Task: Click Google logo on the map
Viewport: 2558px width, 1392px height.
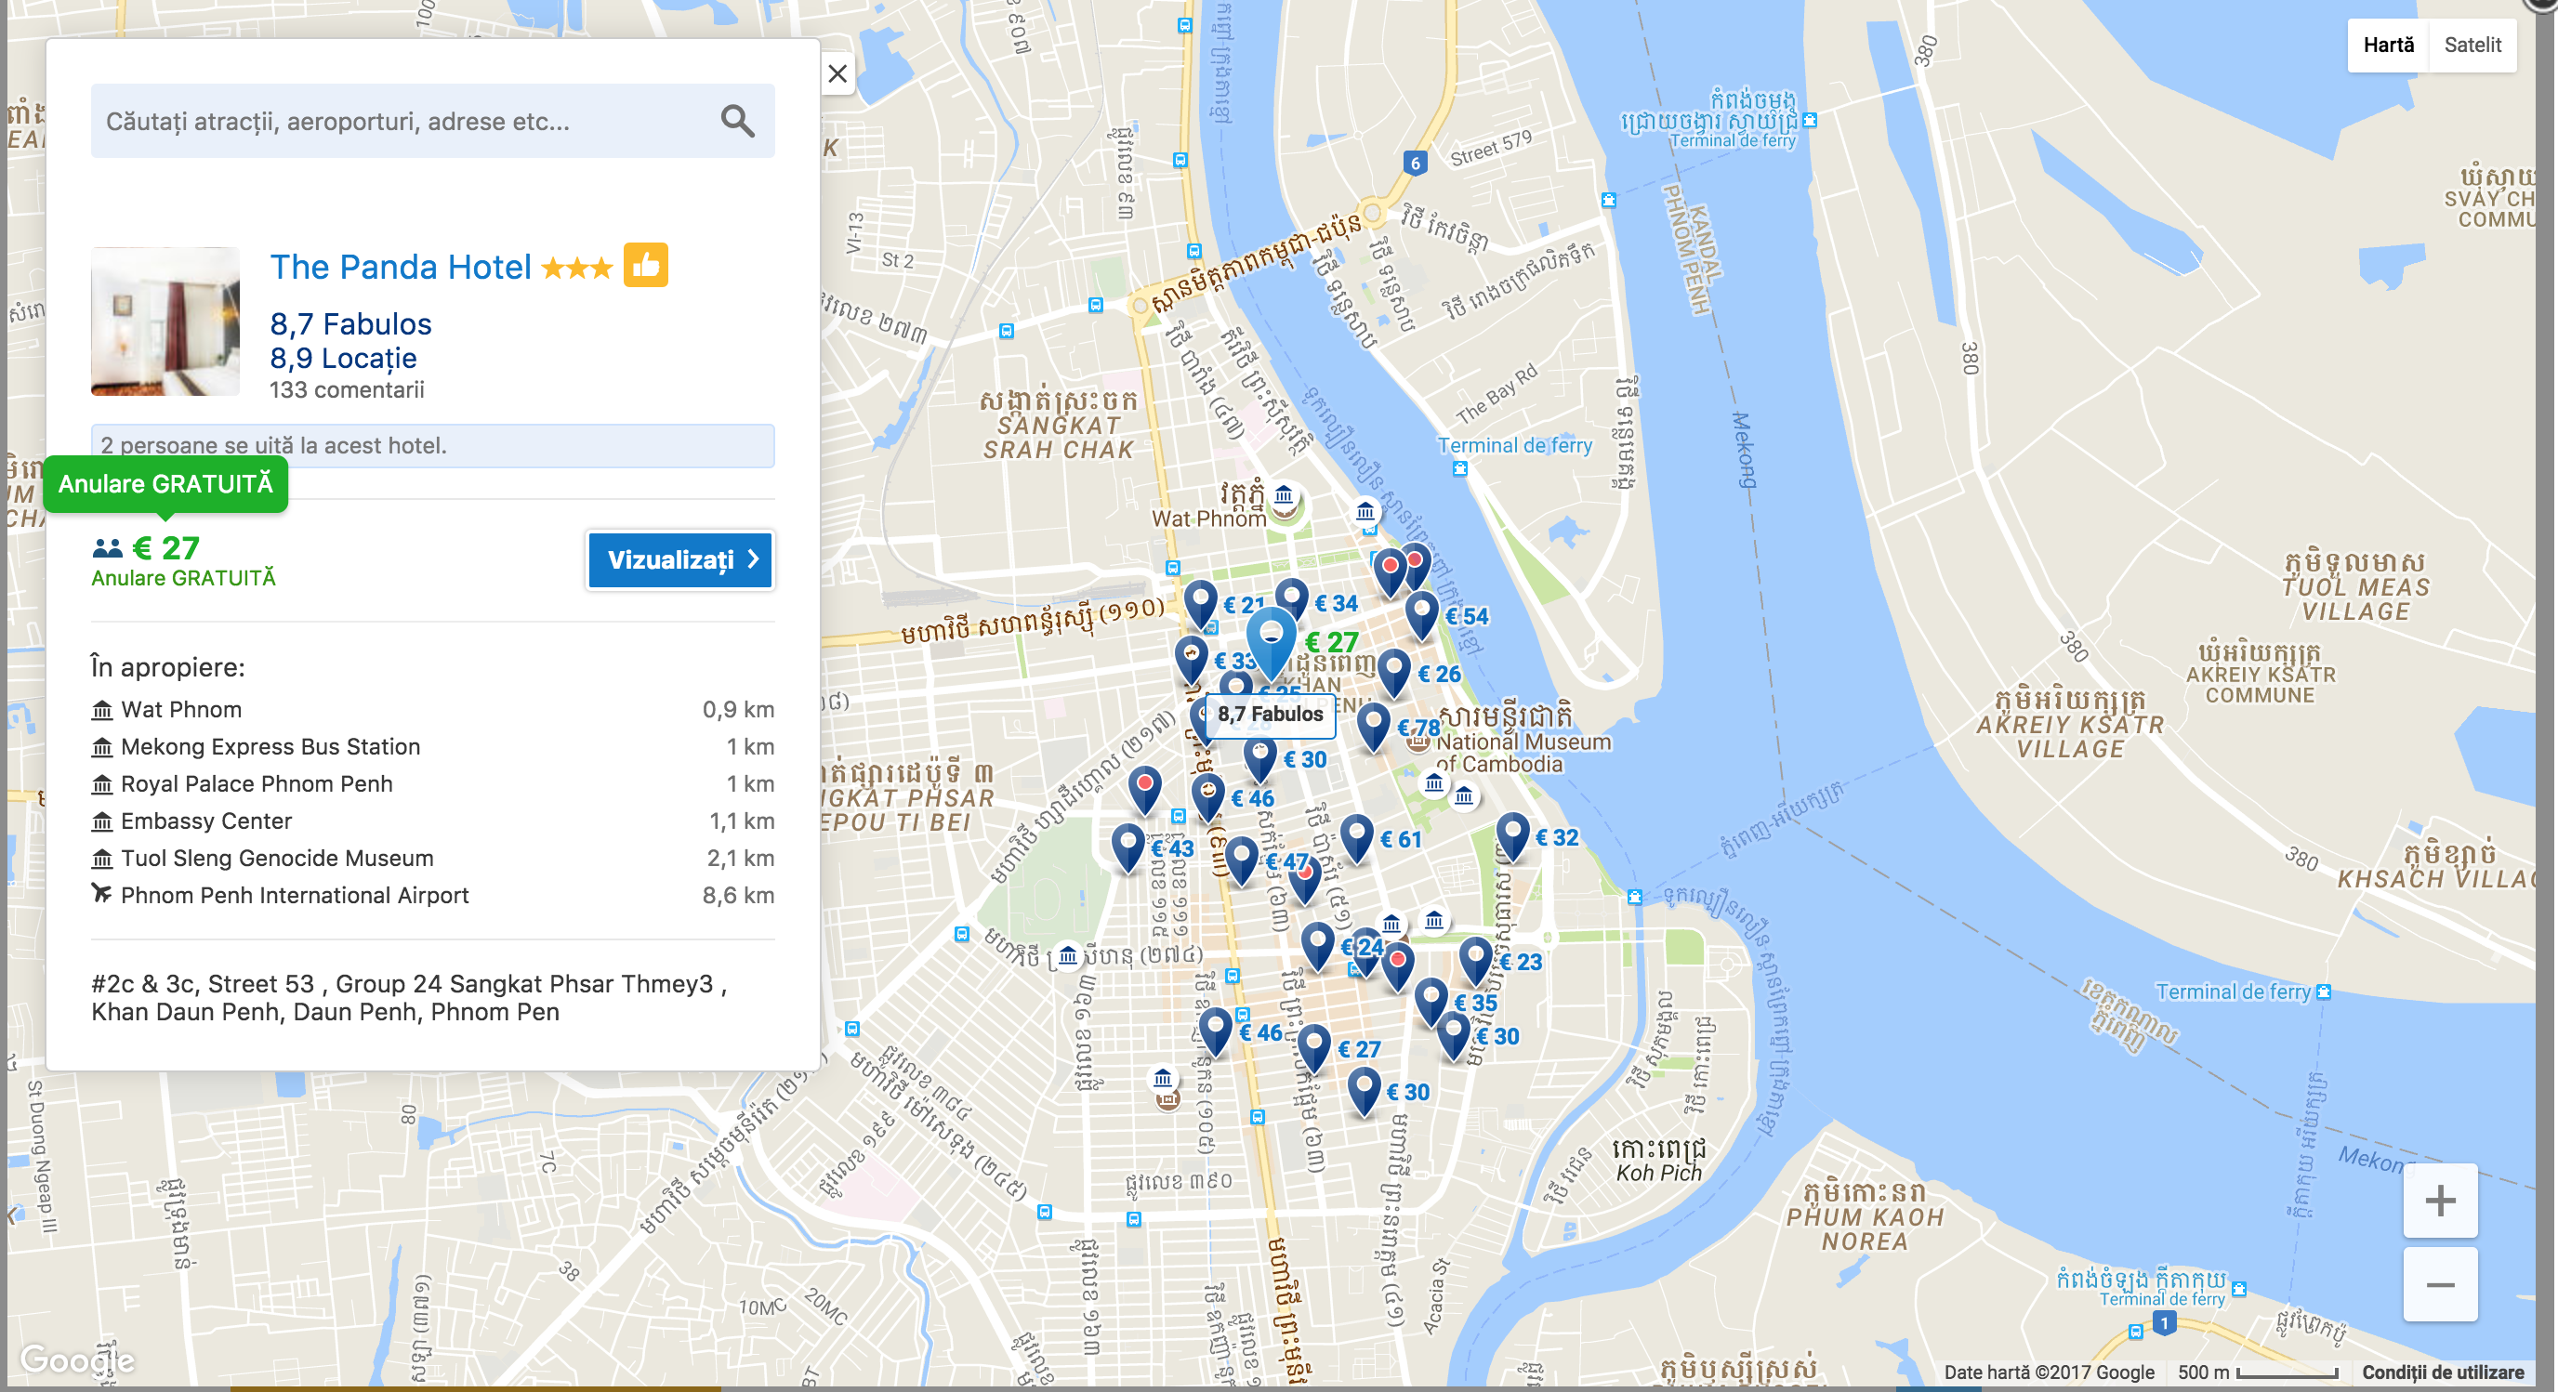Action: (x=77, y=1359)
